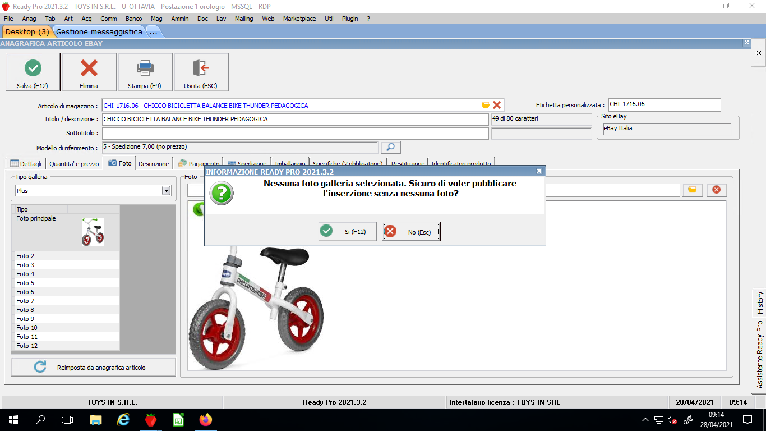Open the History side tab
Image resolution: width=766 pixels, height=431 pixels.
coord(760,303)
